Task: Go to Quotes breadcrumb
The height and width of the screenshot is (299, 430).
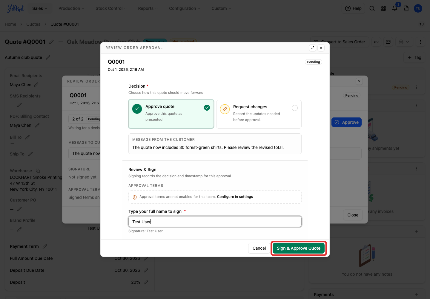Action: (x=33, y=24)
